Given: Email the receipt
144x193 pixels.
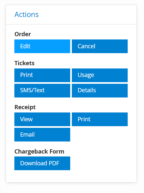Looking at the screenshot, I should [x=42, y=135].
